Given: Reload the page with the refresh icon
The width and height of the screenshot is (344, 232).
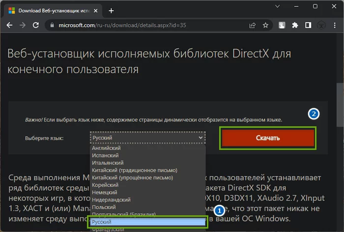Looking at the screenshot, I should (36, 25).
